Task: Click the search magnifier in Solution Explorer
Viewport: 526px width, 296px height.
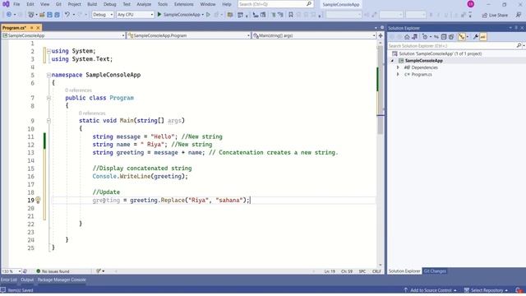Action: tap(519, 45)
